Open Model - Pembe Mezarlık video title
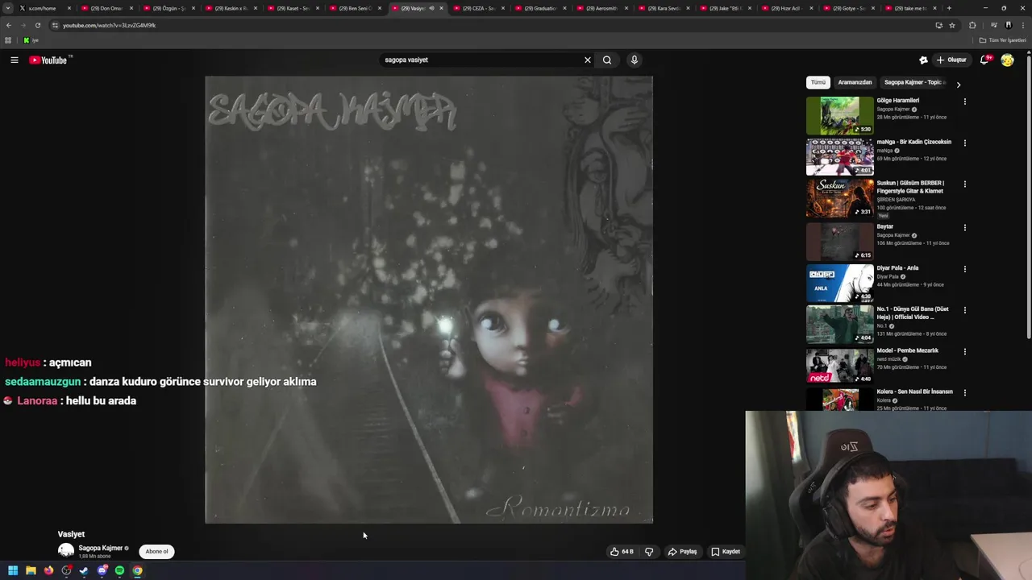1032x580 pixels. click(x=908, y=350)
